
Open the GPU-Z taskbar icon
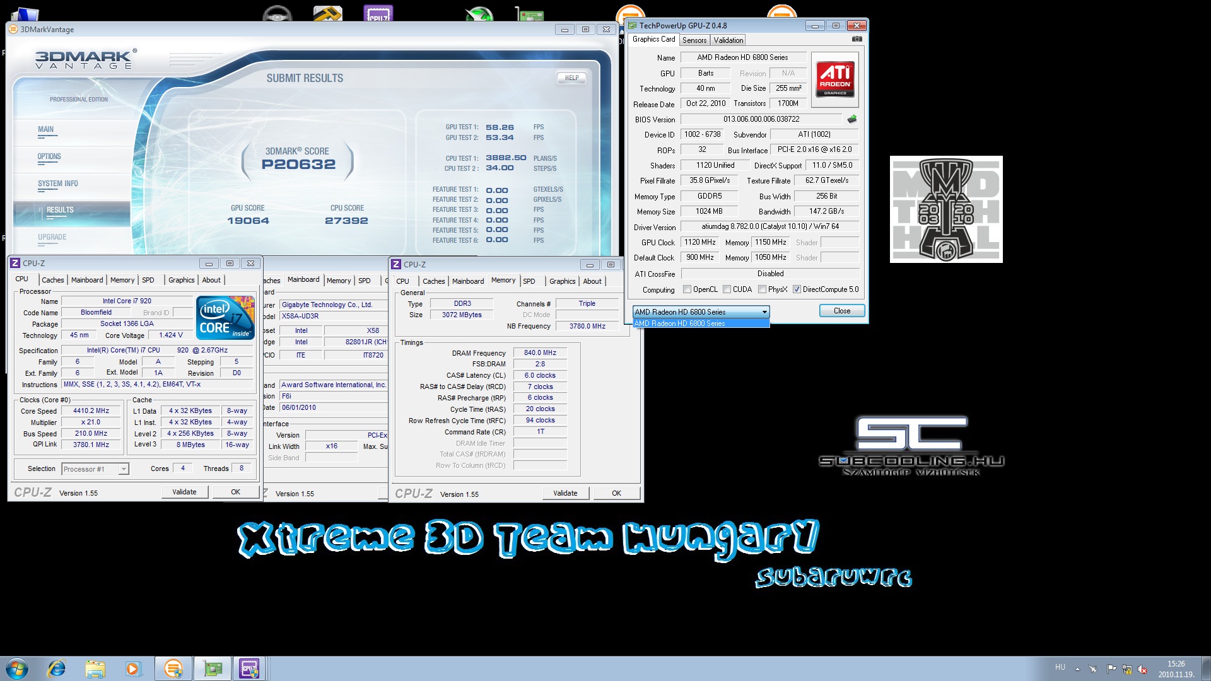pos(213,668)
